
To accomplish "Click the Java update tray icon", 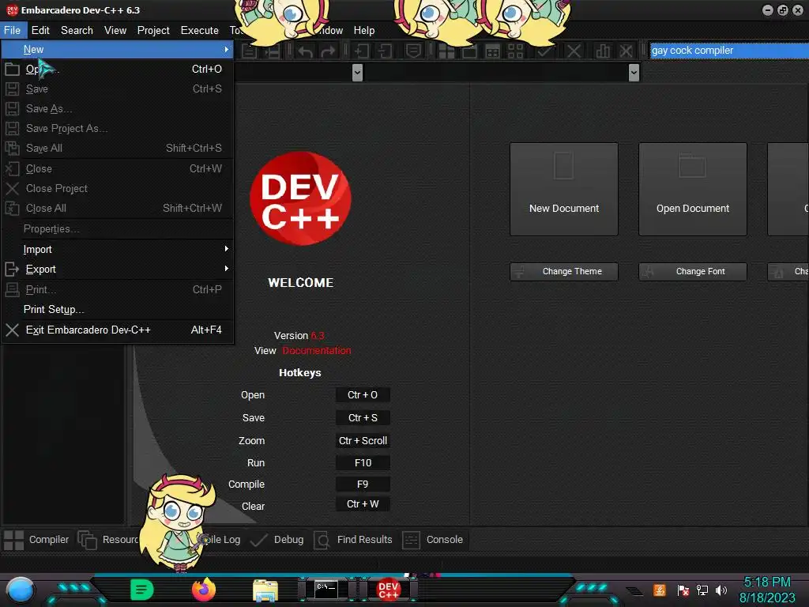I will pyautogui.click(x=660, y=590).
